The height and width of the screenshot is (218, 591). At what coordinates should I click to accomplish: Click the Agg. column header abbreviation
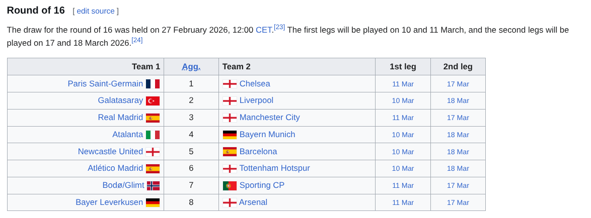[191, 67]
